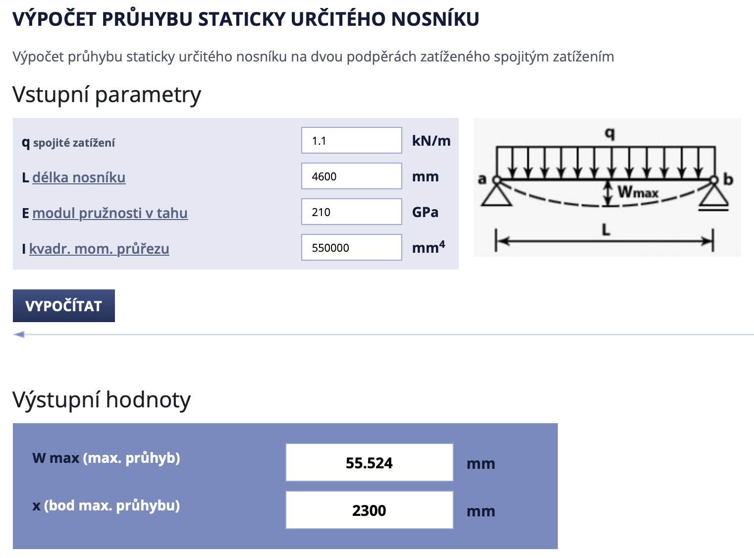
Task: Focus the q load input showing 1.1
Action: coord(351,141)
